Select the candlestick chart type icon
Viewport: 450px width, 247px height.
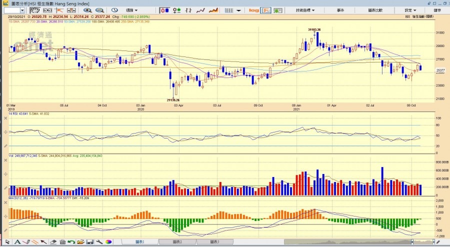click(164, 10)
